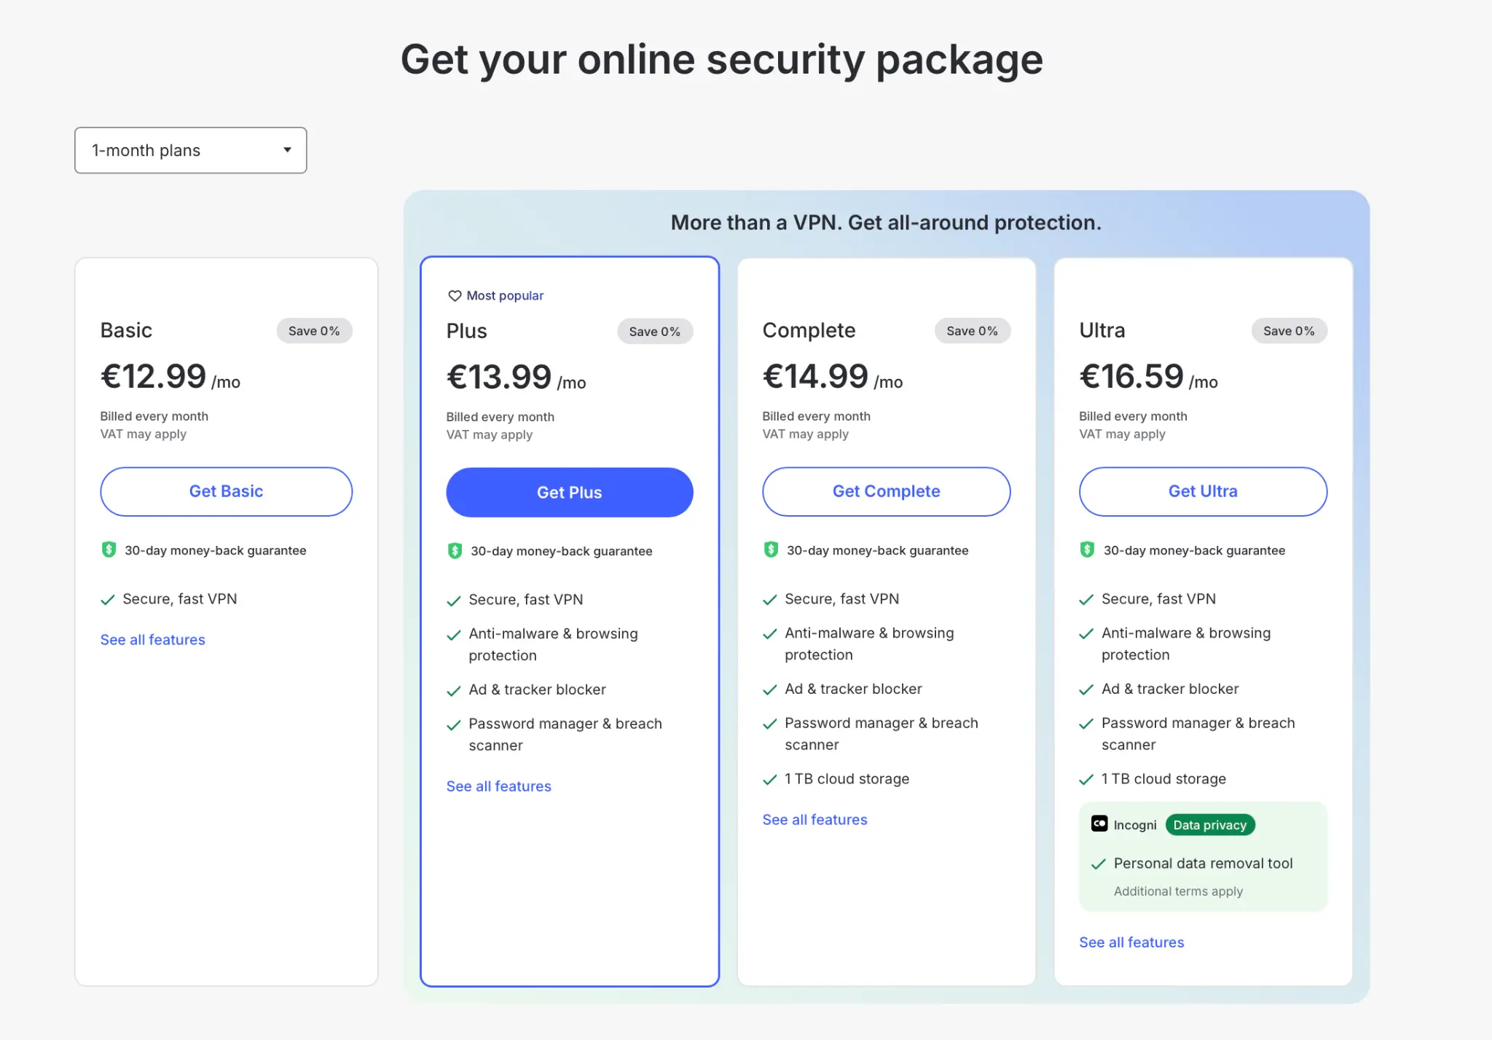
Task: Click the Plus plan money-back shield icon
Action: coord(455,550)
